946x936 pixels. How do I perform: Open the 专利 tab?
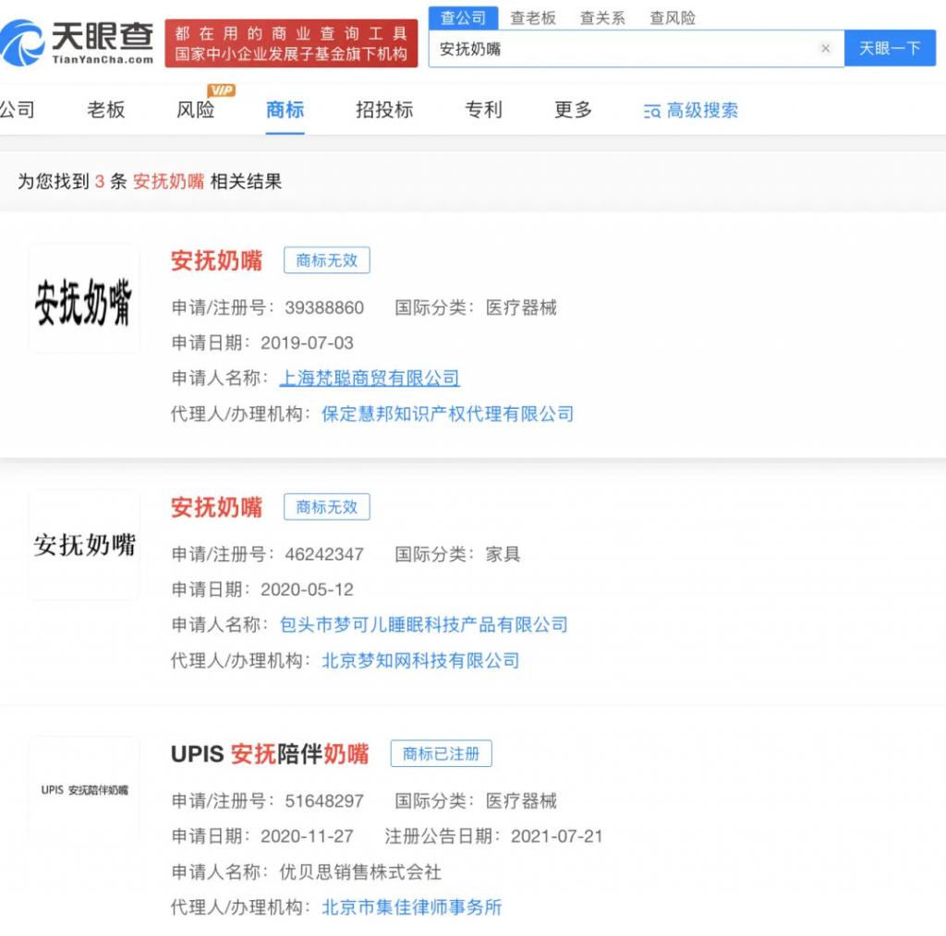483,110
